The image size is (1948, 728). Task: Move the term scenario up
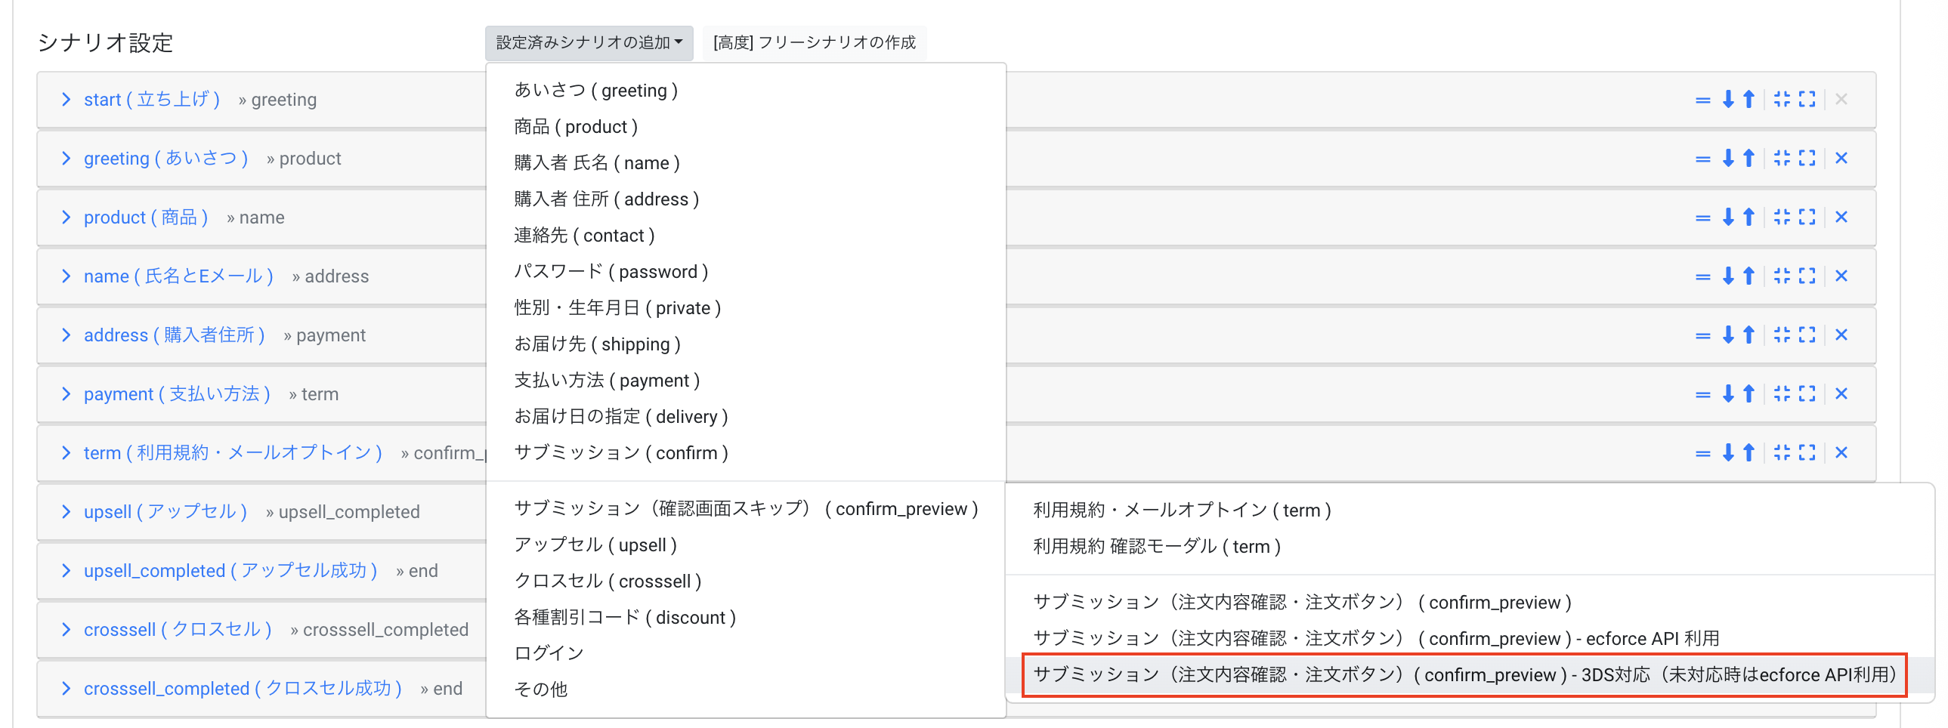coord(1749,453)
